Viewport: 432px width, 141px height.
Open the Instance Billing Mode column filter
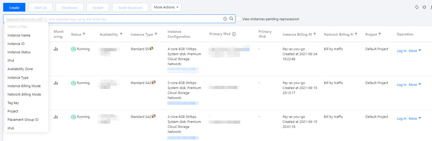tap(315, 34)
